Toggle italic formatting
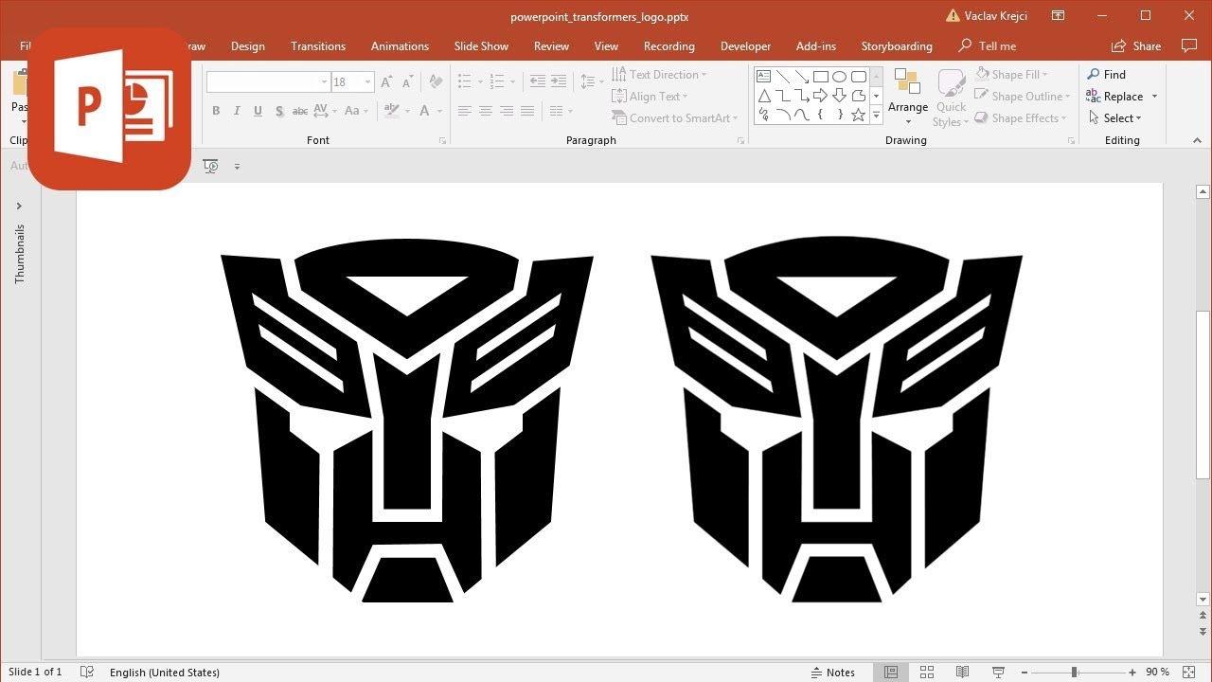Viewport: 1212px width, 682px height. [237, 111]
